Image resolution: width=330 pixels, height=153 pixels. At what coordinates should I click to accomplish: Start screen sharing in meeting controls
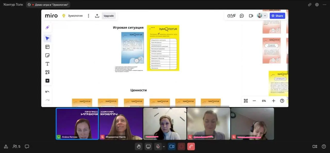click(148, 147)
